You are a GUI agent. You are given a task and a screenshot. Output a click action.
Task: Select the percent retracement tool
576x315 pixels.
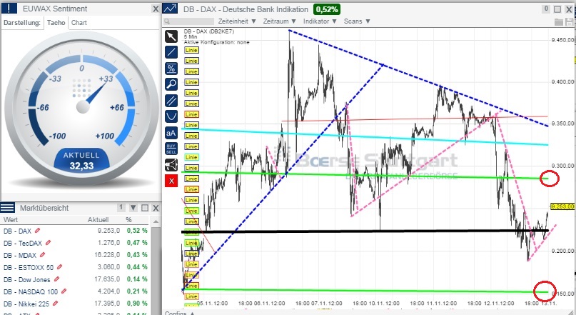(x=171, y=69)
